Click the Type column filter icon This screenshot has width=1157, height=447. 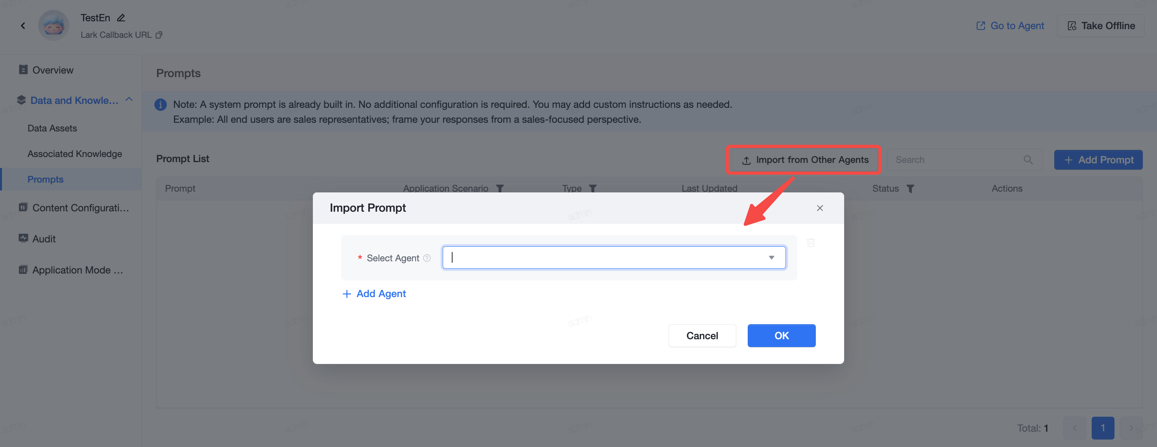(x=593, y=189)
